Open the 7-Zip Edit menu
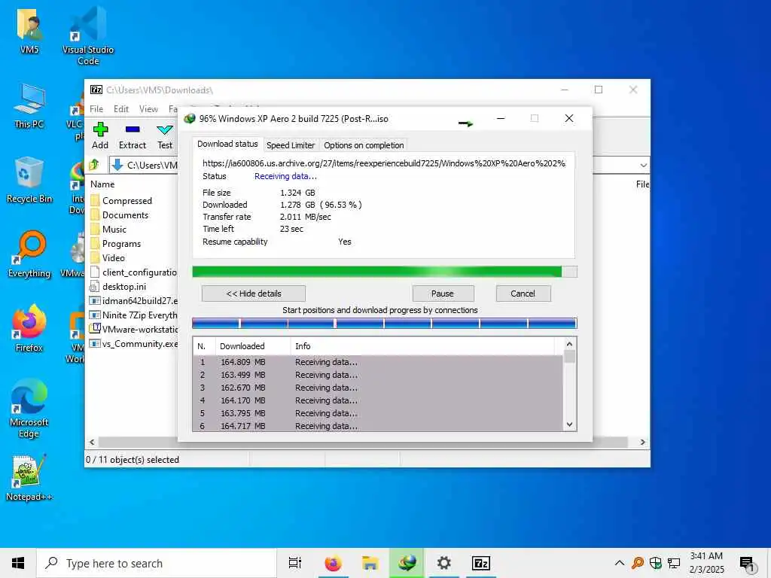 (x=121, y=109)
